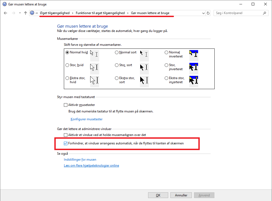
Task: Click the search magnifier icon
Action: (264, 13)
